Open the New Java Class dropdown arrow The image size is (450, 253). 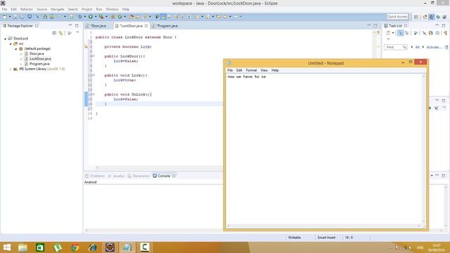click(125, 17)
